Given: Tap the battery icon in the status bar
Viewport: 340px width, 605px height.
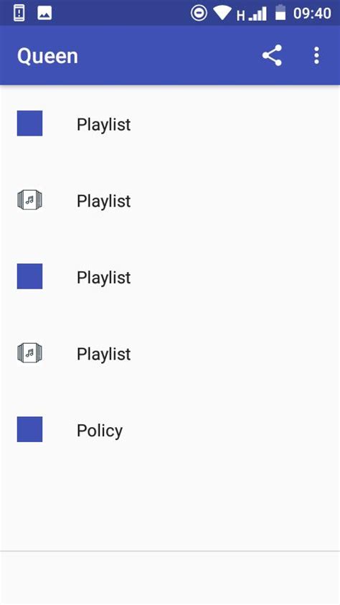Looking at the screenshot, I should point(280,12).
